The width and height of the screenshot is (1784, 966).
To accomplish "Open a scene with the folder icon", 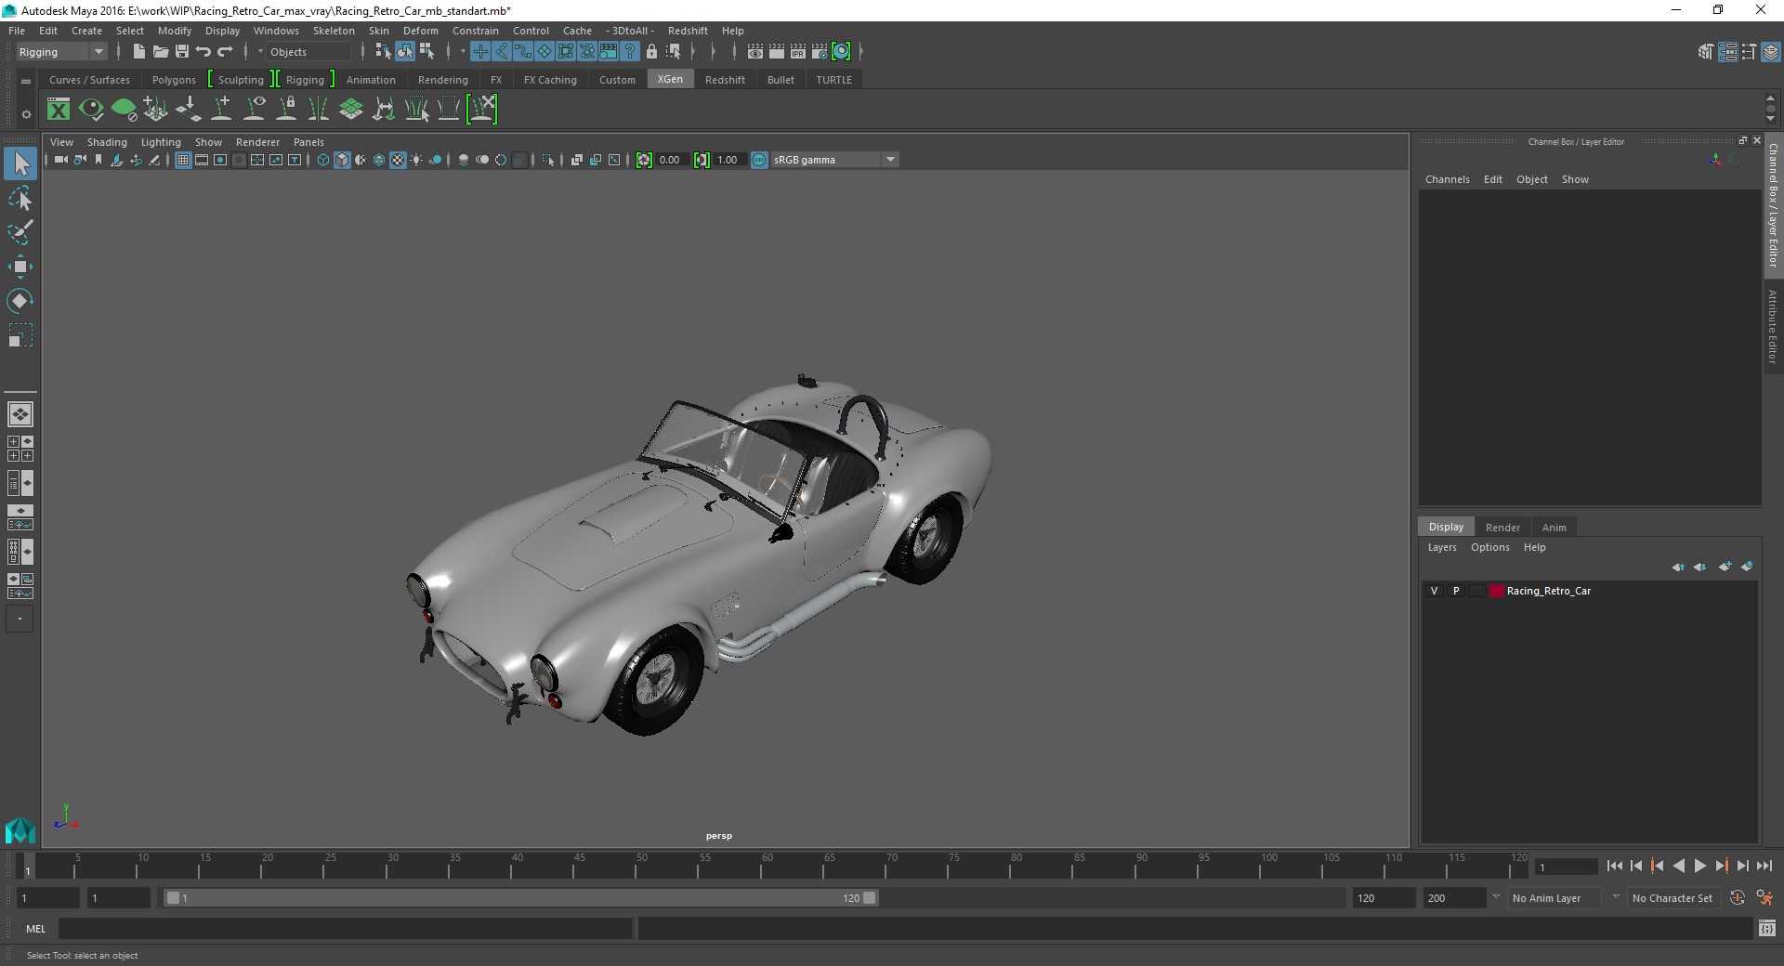I will tap(161, 52).
